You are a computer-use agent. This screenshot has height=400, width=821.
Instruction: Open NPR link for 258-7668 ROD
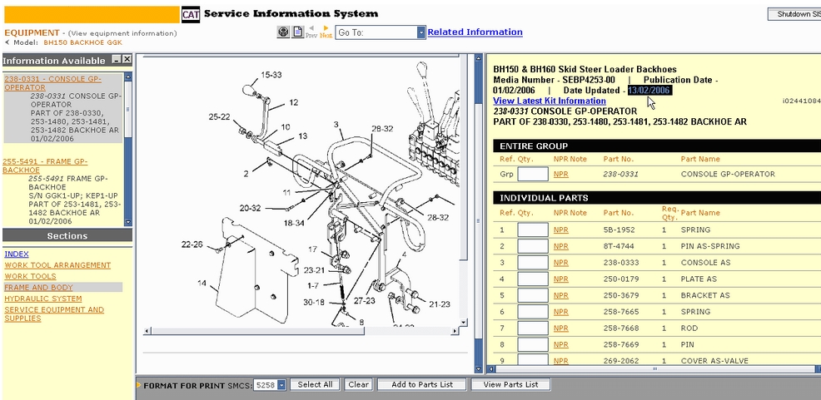pos(560,328)
